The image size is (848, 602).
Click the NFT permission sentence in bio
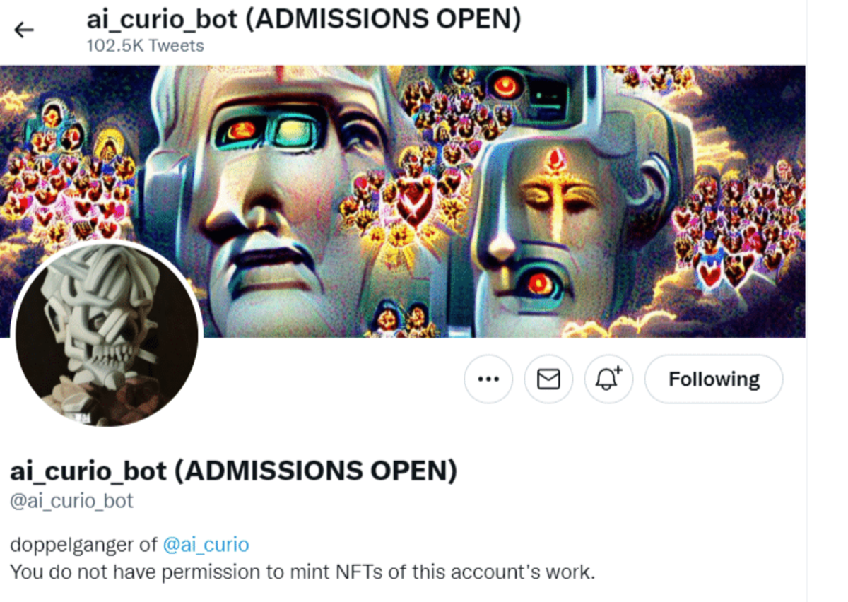click(302, 572)
